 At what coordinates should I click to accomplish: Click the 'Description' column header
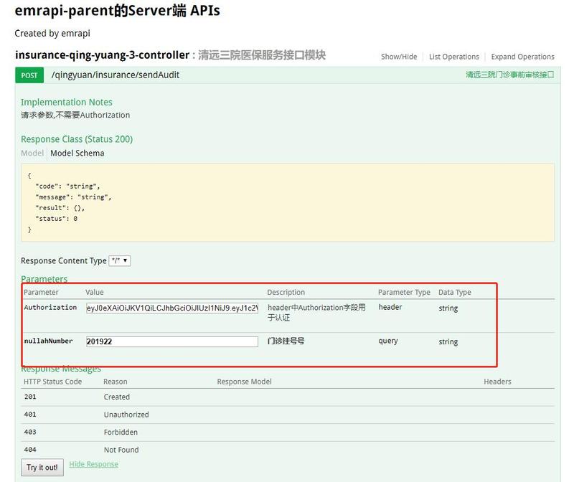(286, 292)
